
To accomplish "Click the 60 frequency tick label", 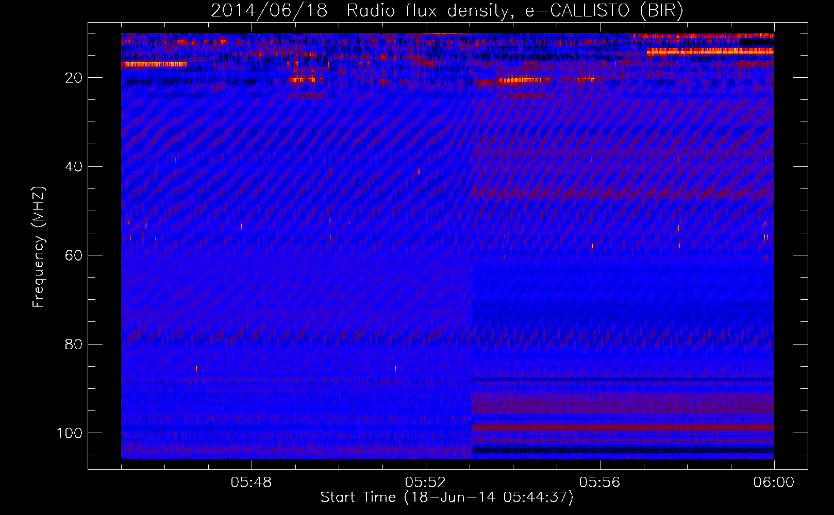I will pos(75,255).
